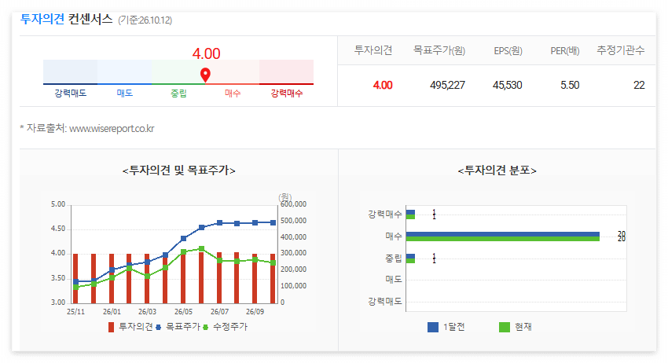Screen dimensions: 668x363
Task: Click the 26/07 x-axis label
Action: coord(219,312)
